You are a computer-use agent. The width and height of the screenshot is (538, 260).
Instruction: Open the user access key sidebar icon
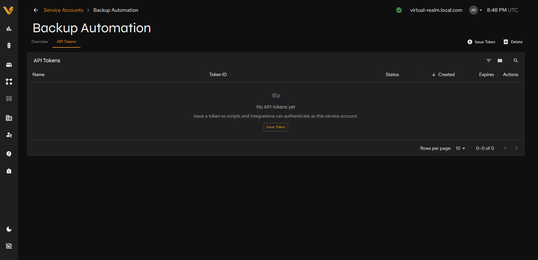pyautogui.click(x=9, y=135)
